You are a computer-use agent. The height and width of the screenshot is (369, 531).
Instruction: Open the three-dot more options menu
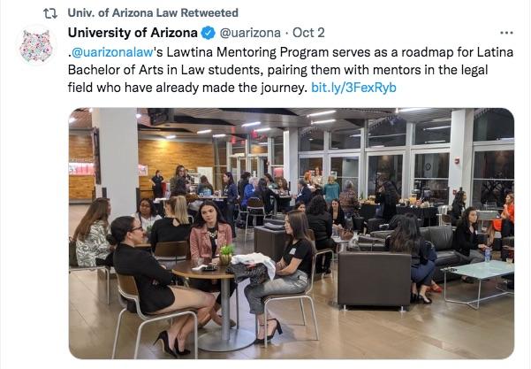click(506, 33)
